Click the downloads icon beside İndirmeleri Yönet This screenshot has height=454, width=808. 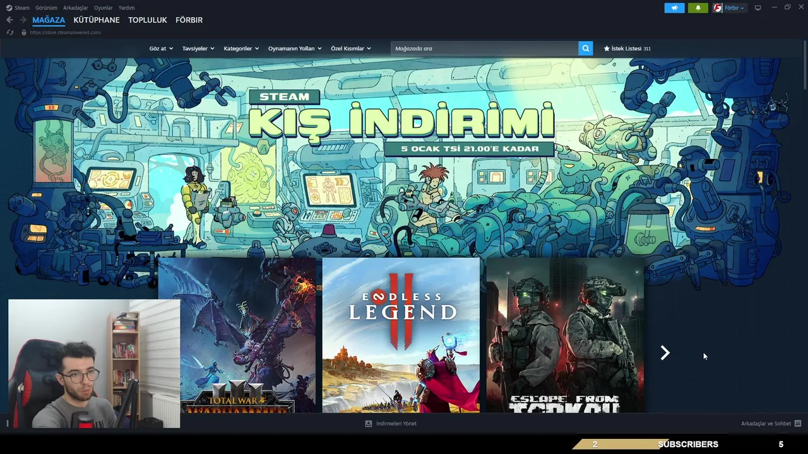tap(369, 424)
